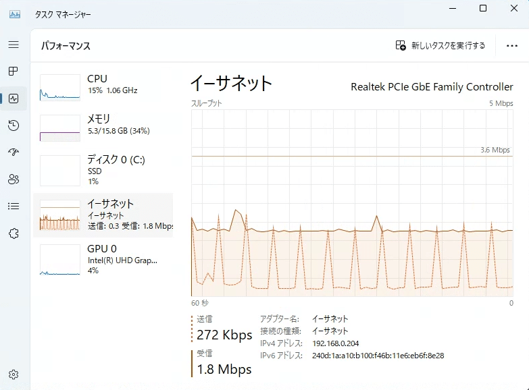Maximize the Task Manager window
529x390 pixels.
(x=483, y=8)
